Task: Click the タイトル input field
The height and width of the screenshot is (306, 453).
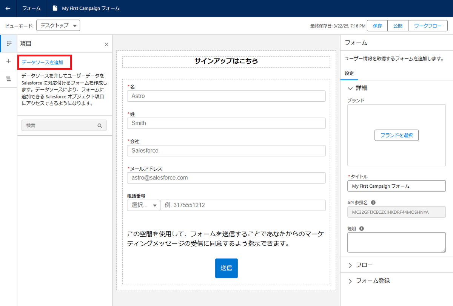Action: [x=396, y=186]
